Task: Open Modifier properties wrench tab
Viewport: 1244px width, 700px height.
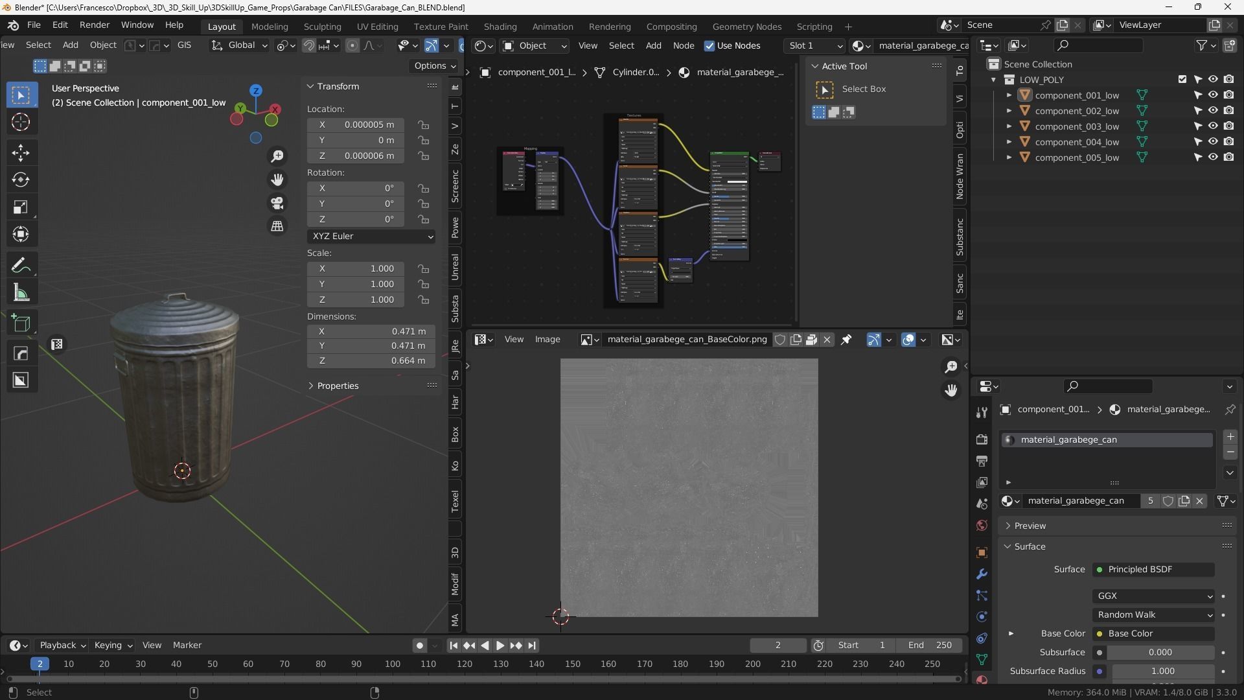Action: click(x=982, y=574)
